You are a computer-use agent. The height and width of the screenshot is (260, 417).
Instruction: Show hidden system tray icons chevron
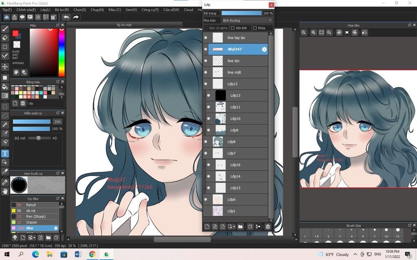pos(355,254)
